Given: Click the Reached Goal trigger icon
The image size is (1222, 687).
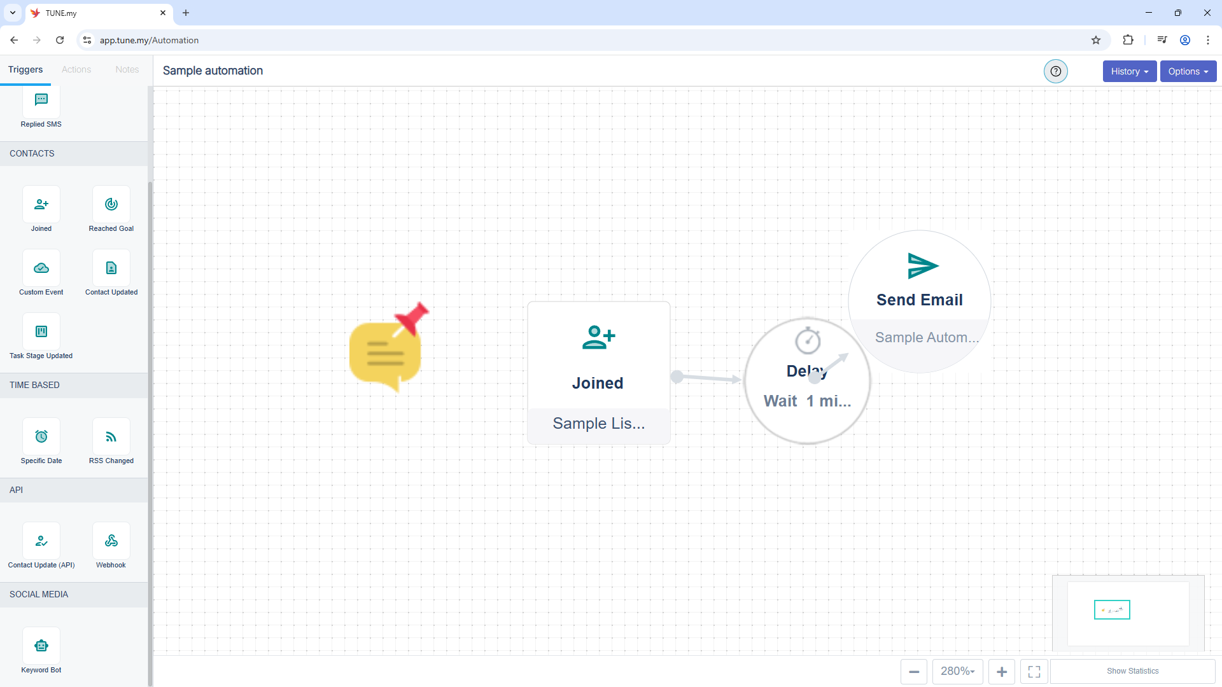Looking at the screenshot, I should pyautogui.click(x=110, y=204).
